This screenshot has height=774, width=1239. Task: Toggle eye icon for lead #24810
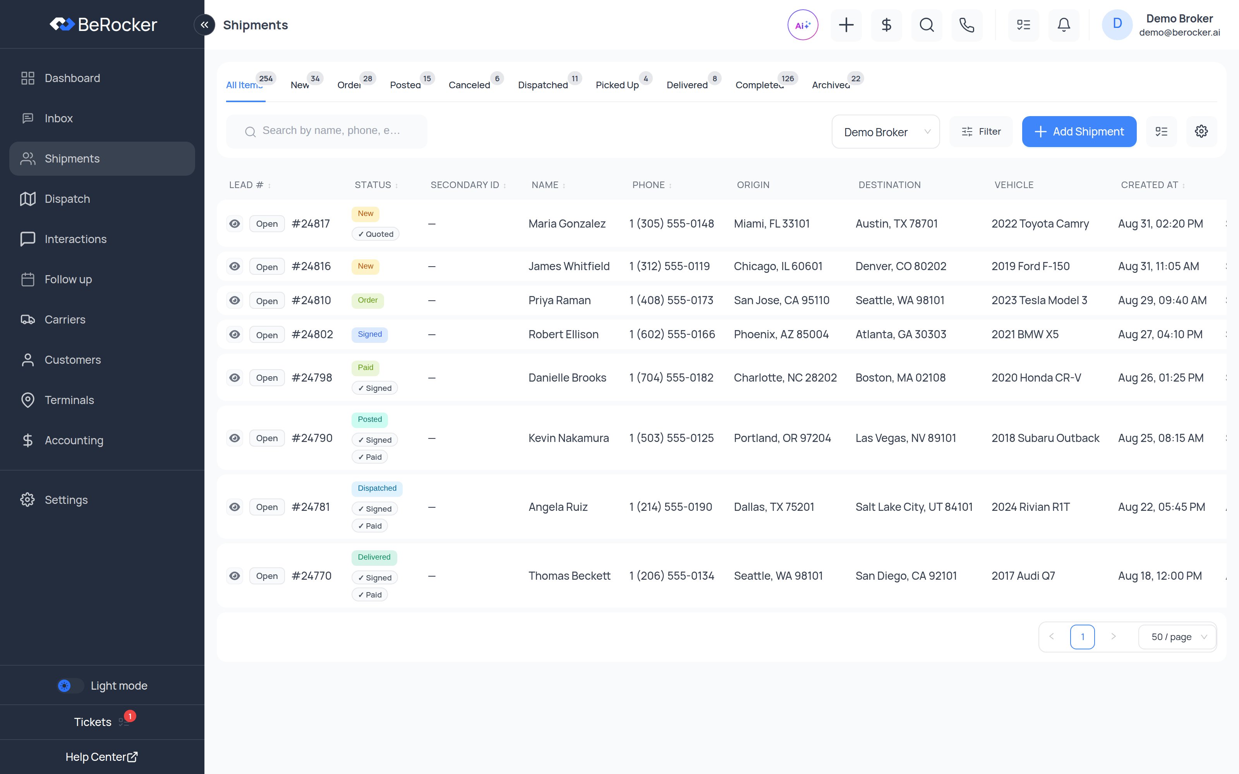point(235,300)
